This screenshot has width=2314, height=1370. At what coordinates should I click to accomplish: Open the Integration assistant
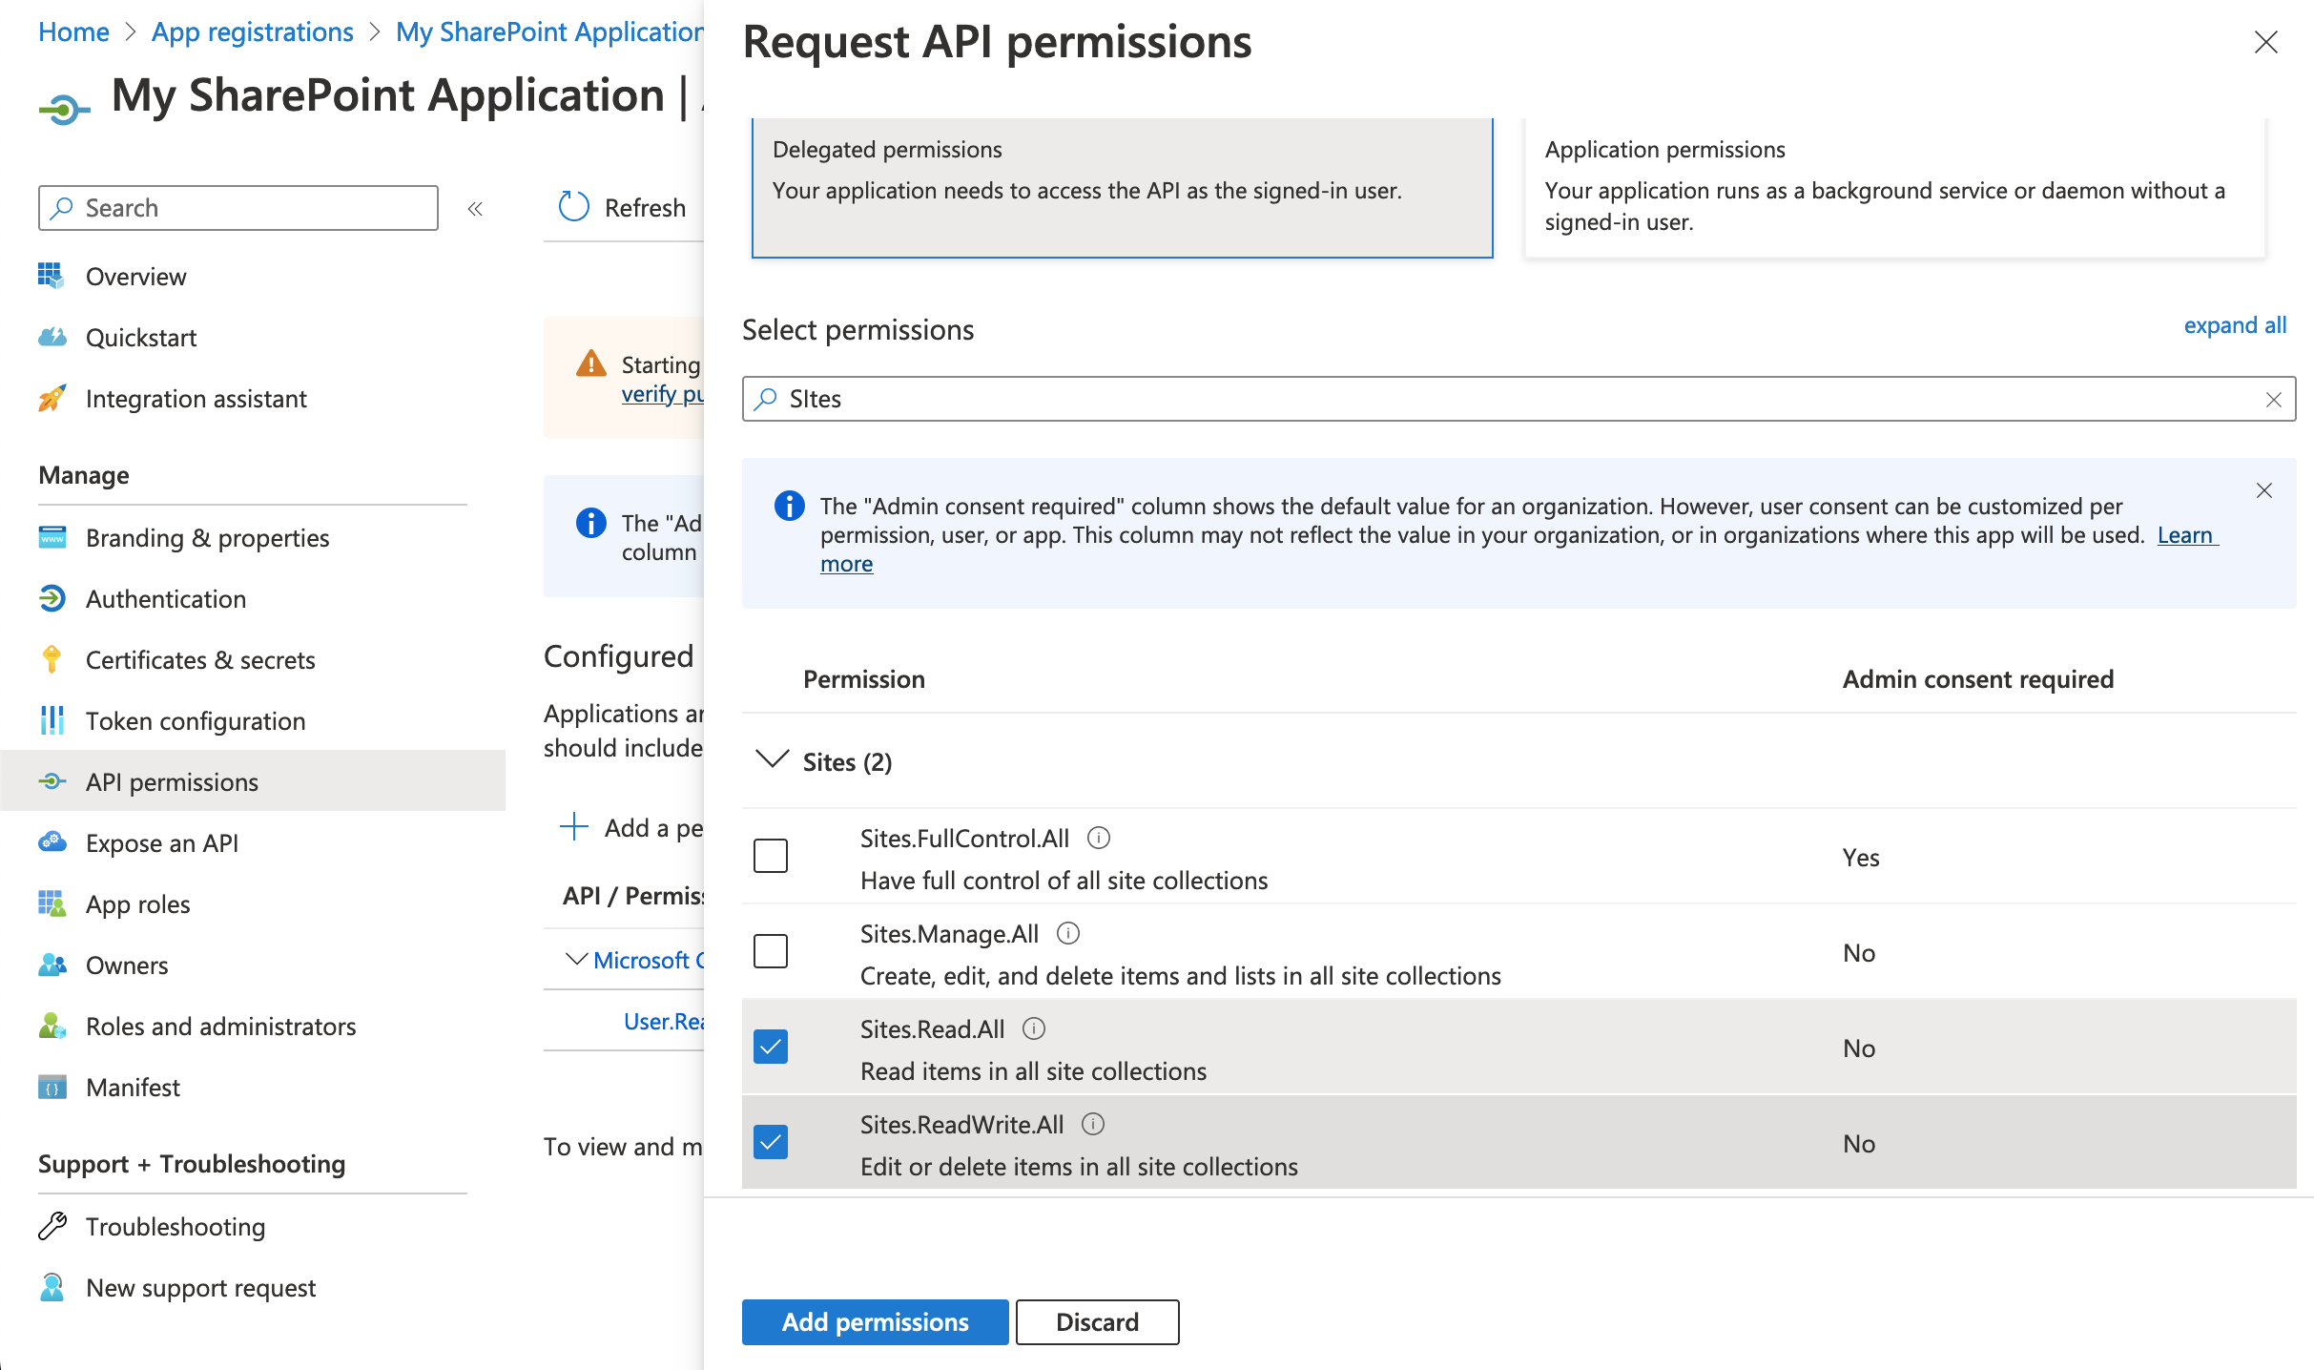(x=196, y=398)
